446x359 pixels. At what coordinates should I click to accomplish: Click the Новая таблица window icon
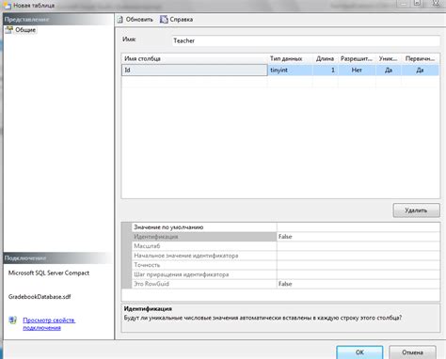tap(7, 5)
